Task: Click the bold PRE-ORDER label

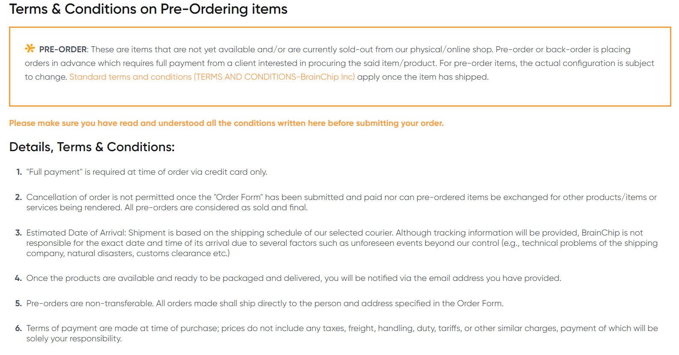Action: 63,50
